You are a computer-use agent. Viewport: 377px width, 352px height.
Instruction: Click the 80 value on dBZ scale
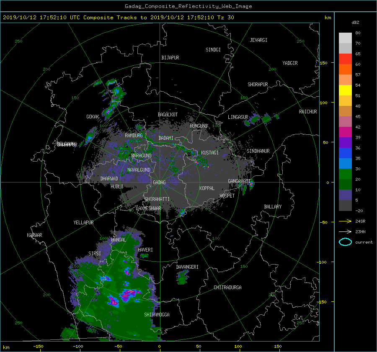click(358, 33)
